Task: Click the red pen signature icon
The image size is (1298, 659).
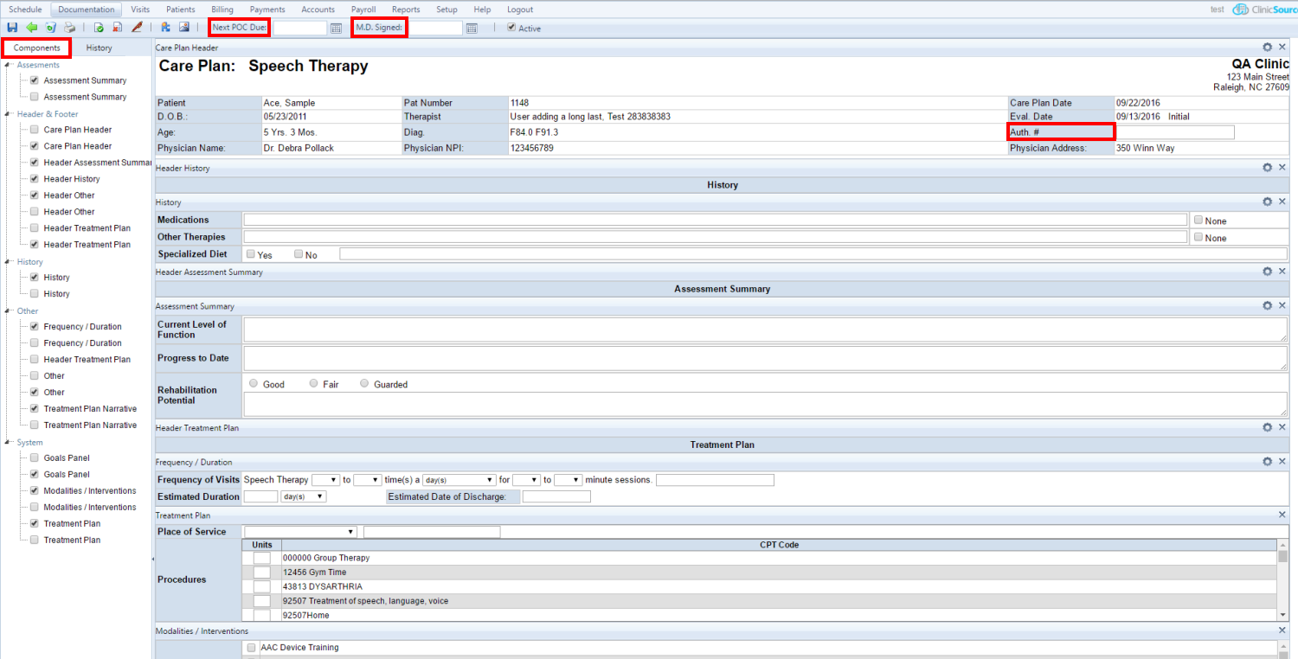Action: point(137,28)
